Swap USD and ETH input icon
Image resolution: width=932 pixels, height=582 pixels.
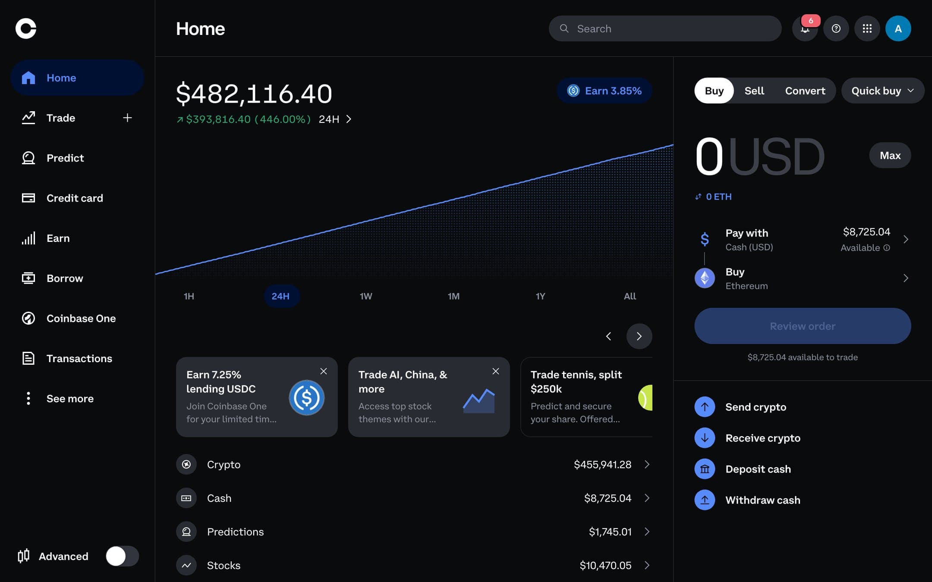pyautogui.click(x=698, y=197)
